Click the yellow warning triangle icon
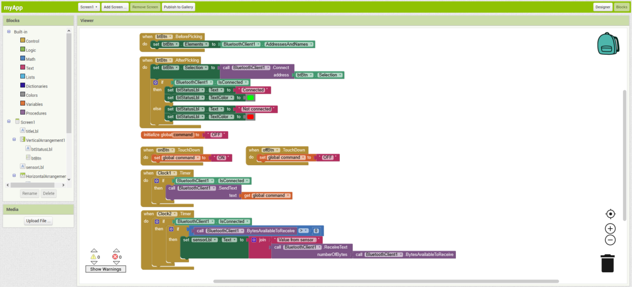632x287 pixels. (x=93, y=257)
